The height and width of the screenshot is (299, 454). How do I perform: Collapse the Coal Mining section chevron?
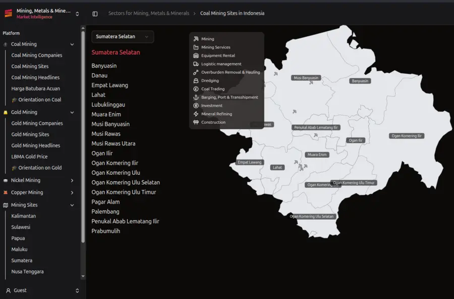(72, 44)
